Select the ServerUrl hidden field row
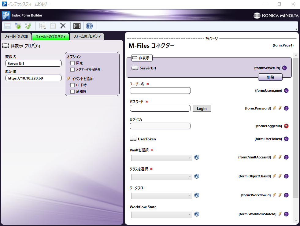 (209, 68)
